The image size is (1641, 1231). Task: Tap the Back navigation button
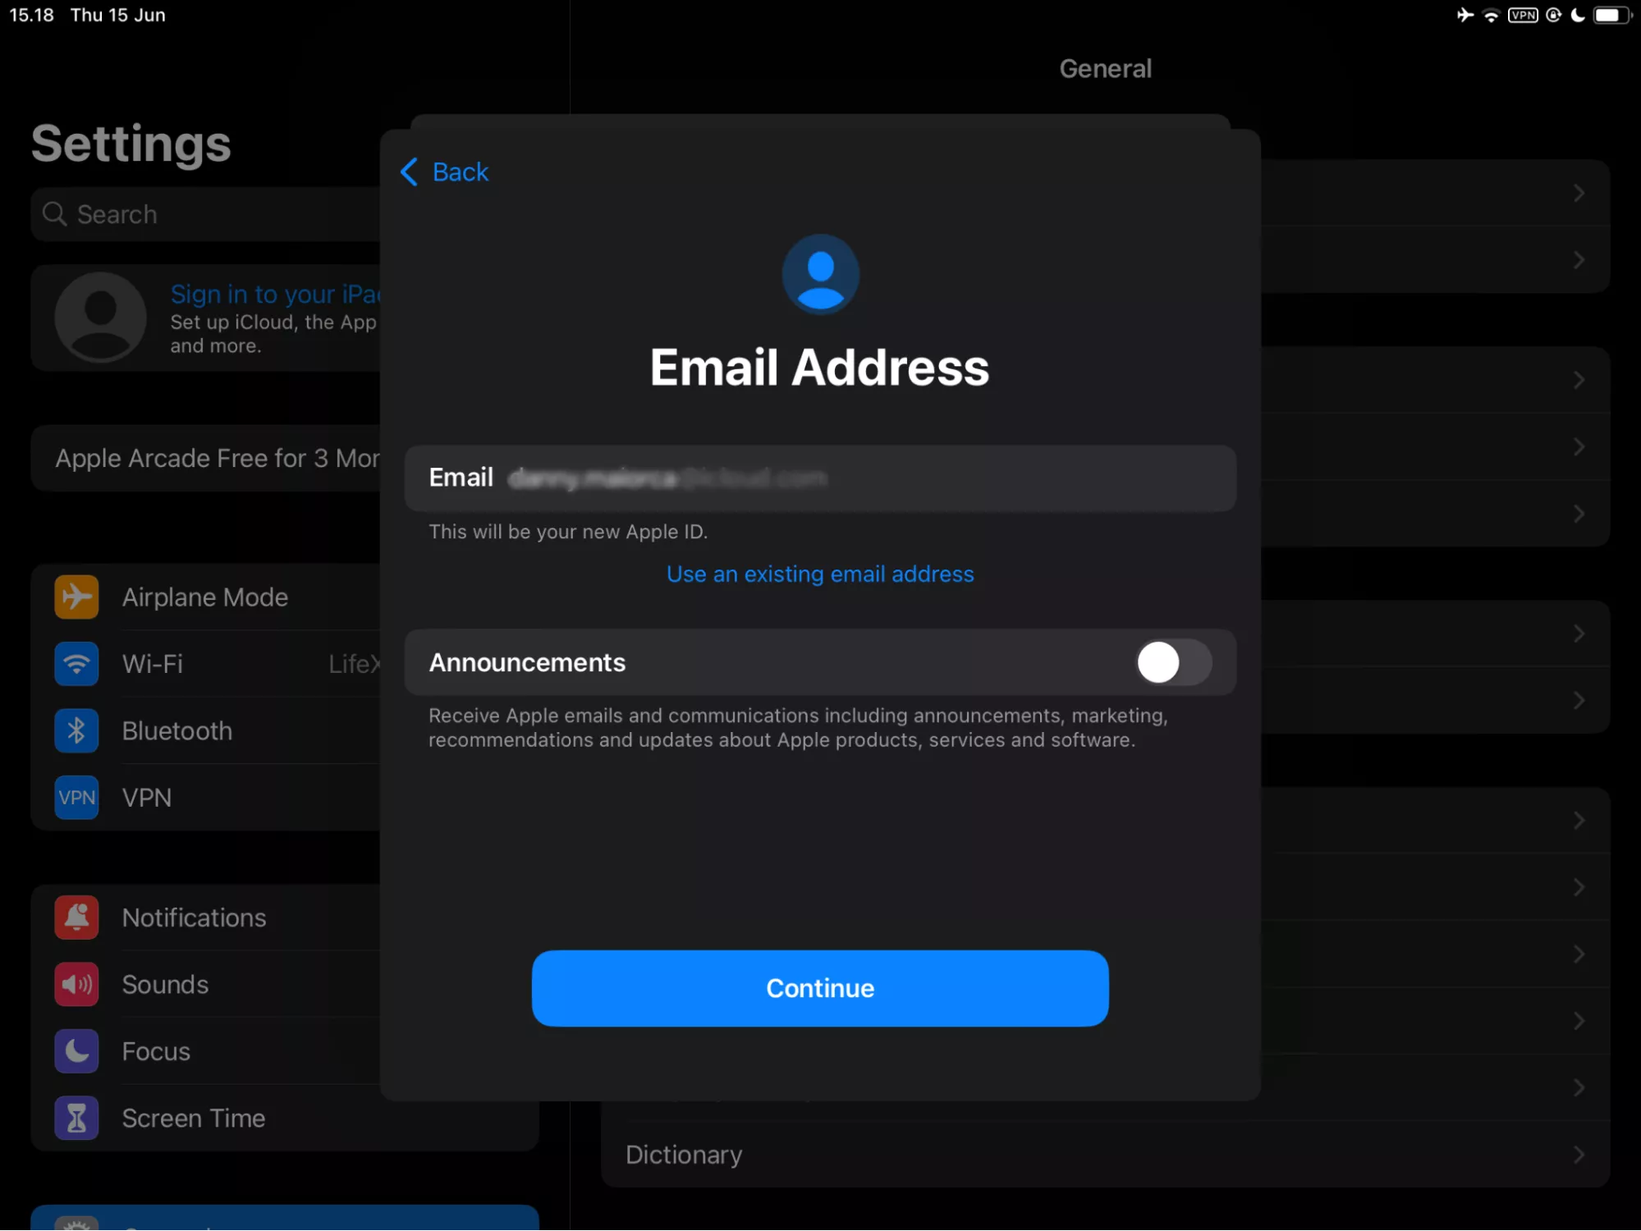[x=443, y=171]
